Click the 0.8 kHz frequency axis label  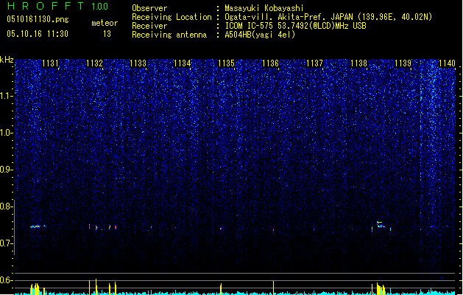pyautogui.click(x=6, y=206)
